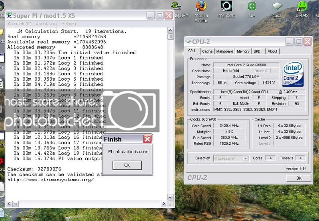Click the Package Socket 775 LGA field
The image size is (319, 221).
(246, 77)
